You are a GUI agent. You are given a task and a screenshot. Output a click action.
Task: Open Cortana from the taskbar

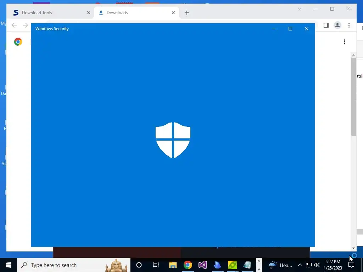click(x=139, y=265)
